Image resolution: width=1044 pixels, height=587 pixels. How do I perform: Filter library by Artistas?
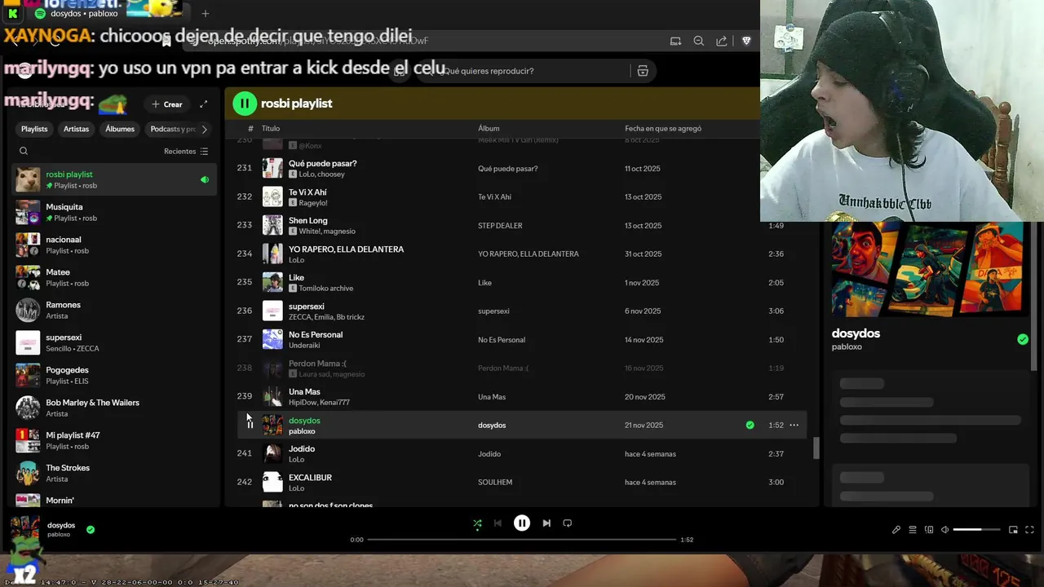[76, 129]
